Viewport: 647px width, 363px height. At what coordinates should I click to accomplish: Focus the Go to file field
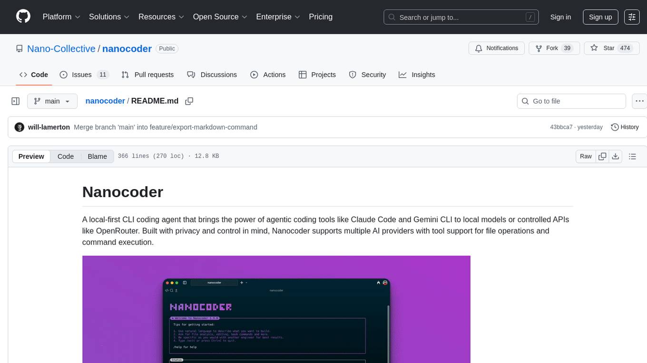[571, 101]
